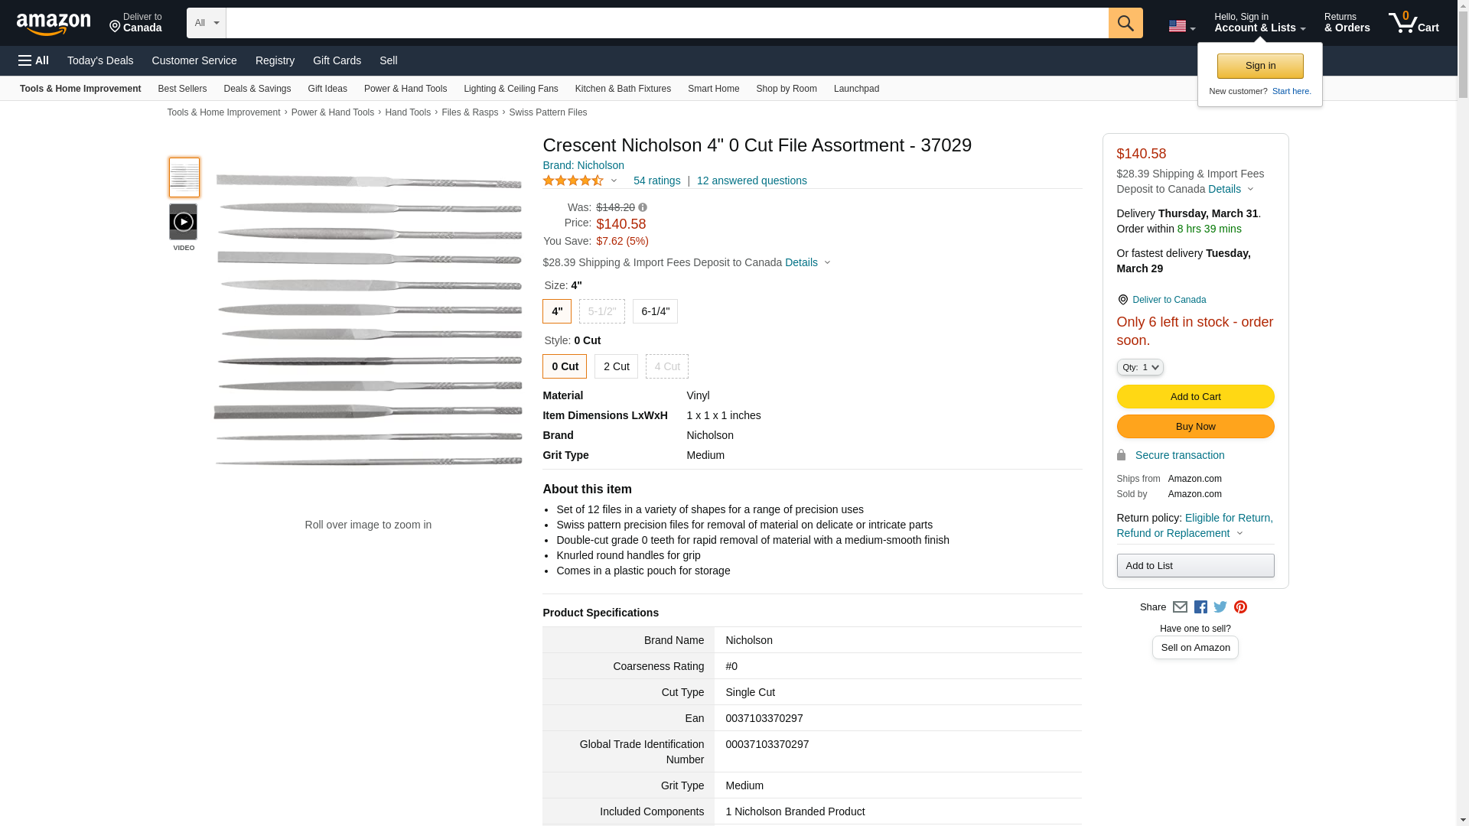Open the country flag language dropdown
The width and height of the screenshot is (1469, 826).
[1181, 27]
